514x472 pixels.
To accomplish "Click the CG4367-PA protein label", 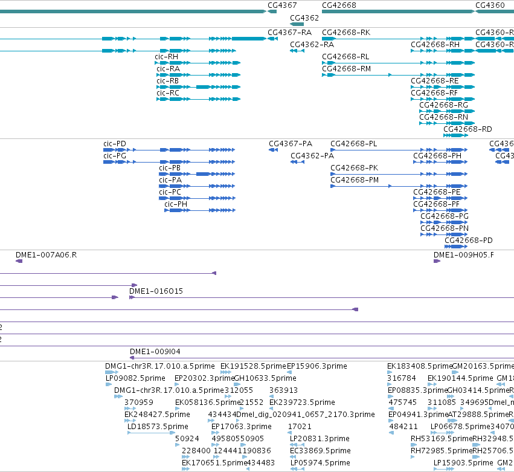I will click(x=291, y=144).
